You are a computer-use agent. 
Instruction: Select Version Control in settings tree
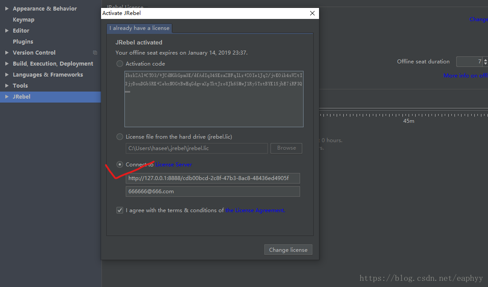pyautogui.click(x=34, y=53)
